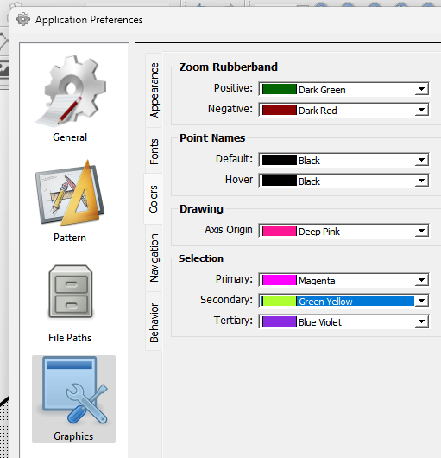Click the Application Preferences gear icon
Screen dimensions: 441x458
(23, 20)
